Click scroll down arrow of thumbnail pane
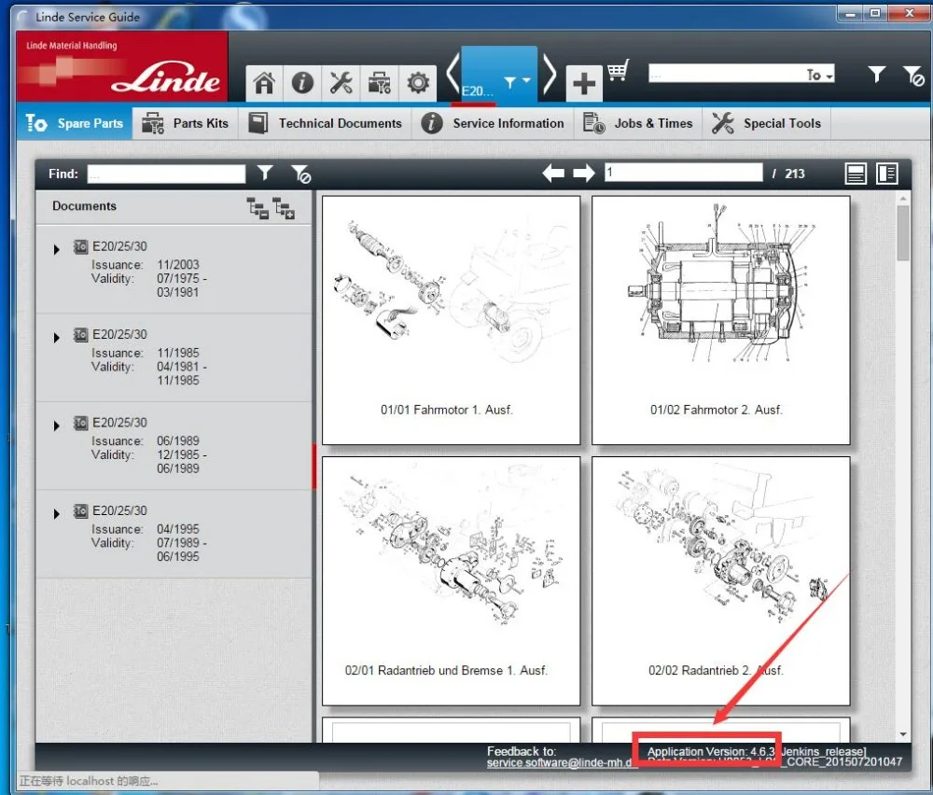933x795 pixels. [903, 734]
